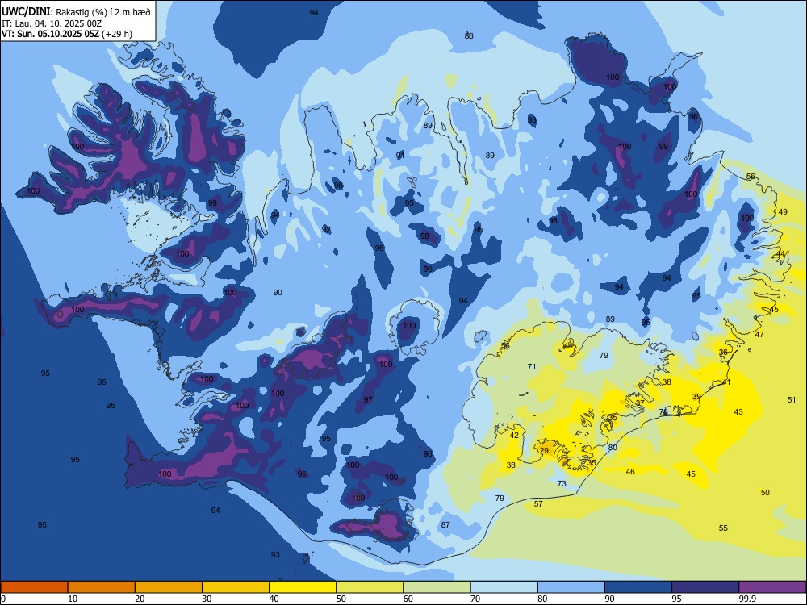Click the 20–30 light orange legend swatch
807x605 pixels.
[169, 587]
